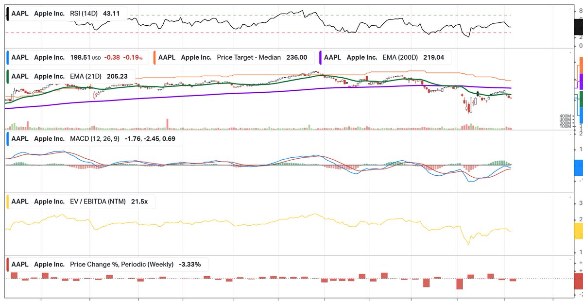583x301 pixels.
Task: Click the black RSI (14D) legend swatch
Action: point(8,14)
